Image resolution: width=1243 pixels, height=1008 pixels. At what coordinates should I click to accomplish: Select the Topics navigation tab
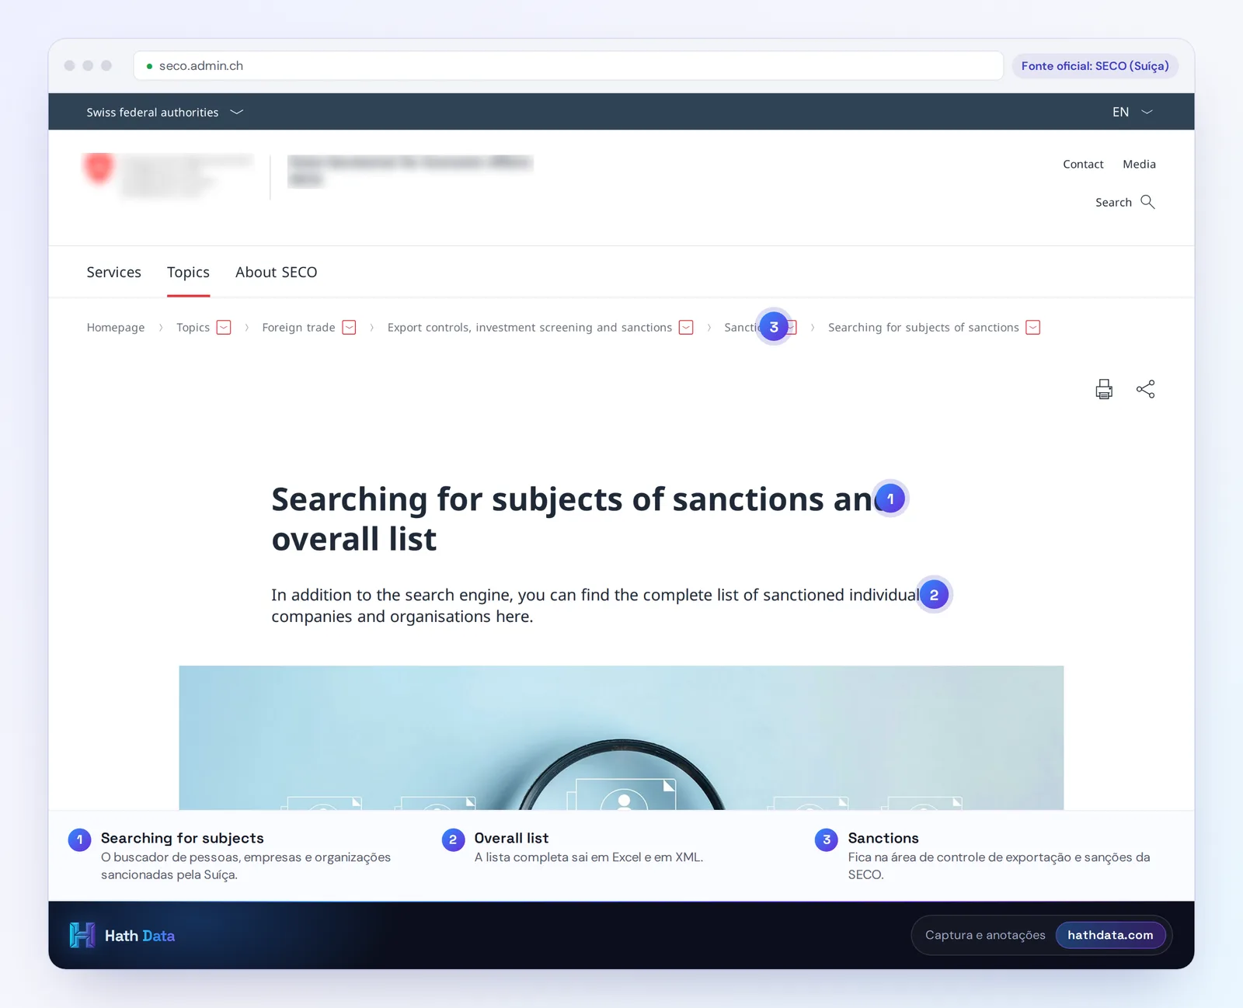[x=188, y=272]
